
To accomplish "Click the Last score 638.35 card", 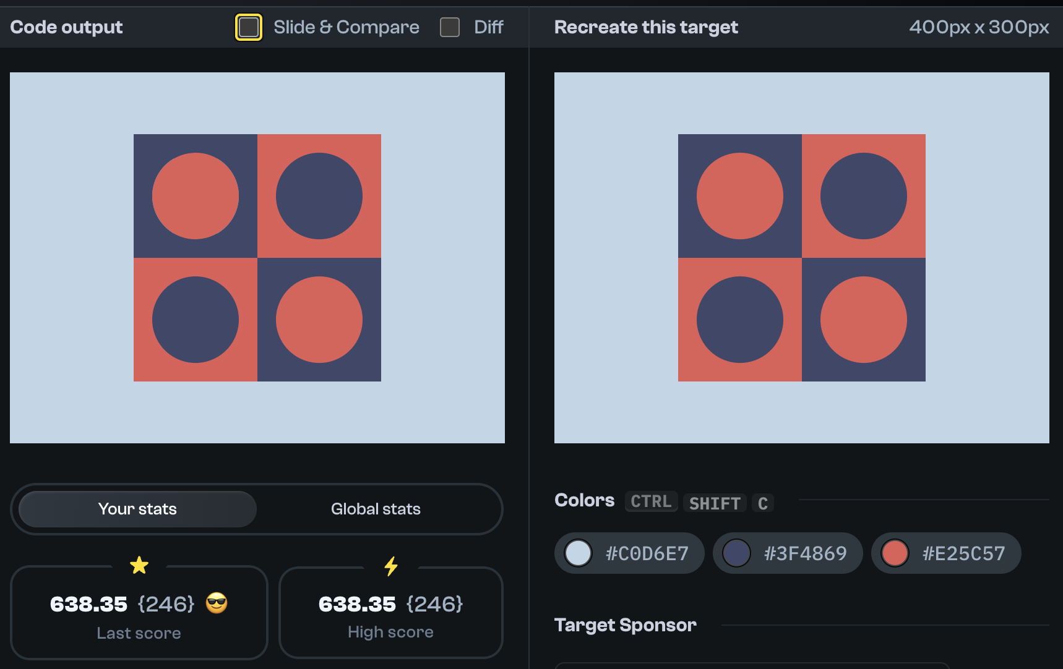I will pos(139,612).
